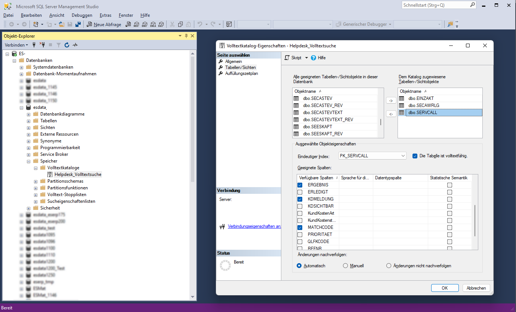
Task: Open a DMX query from the toolbar
Action: [145, 24]
